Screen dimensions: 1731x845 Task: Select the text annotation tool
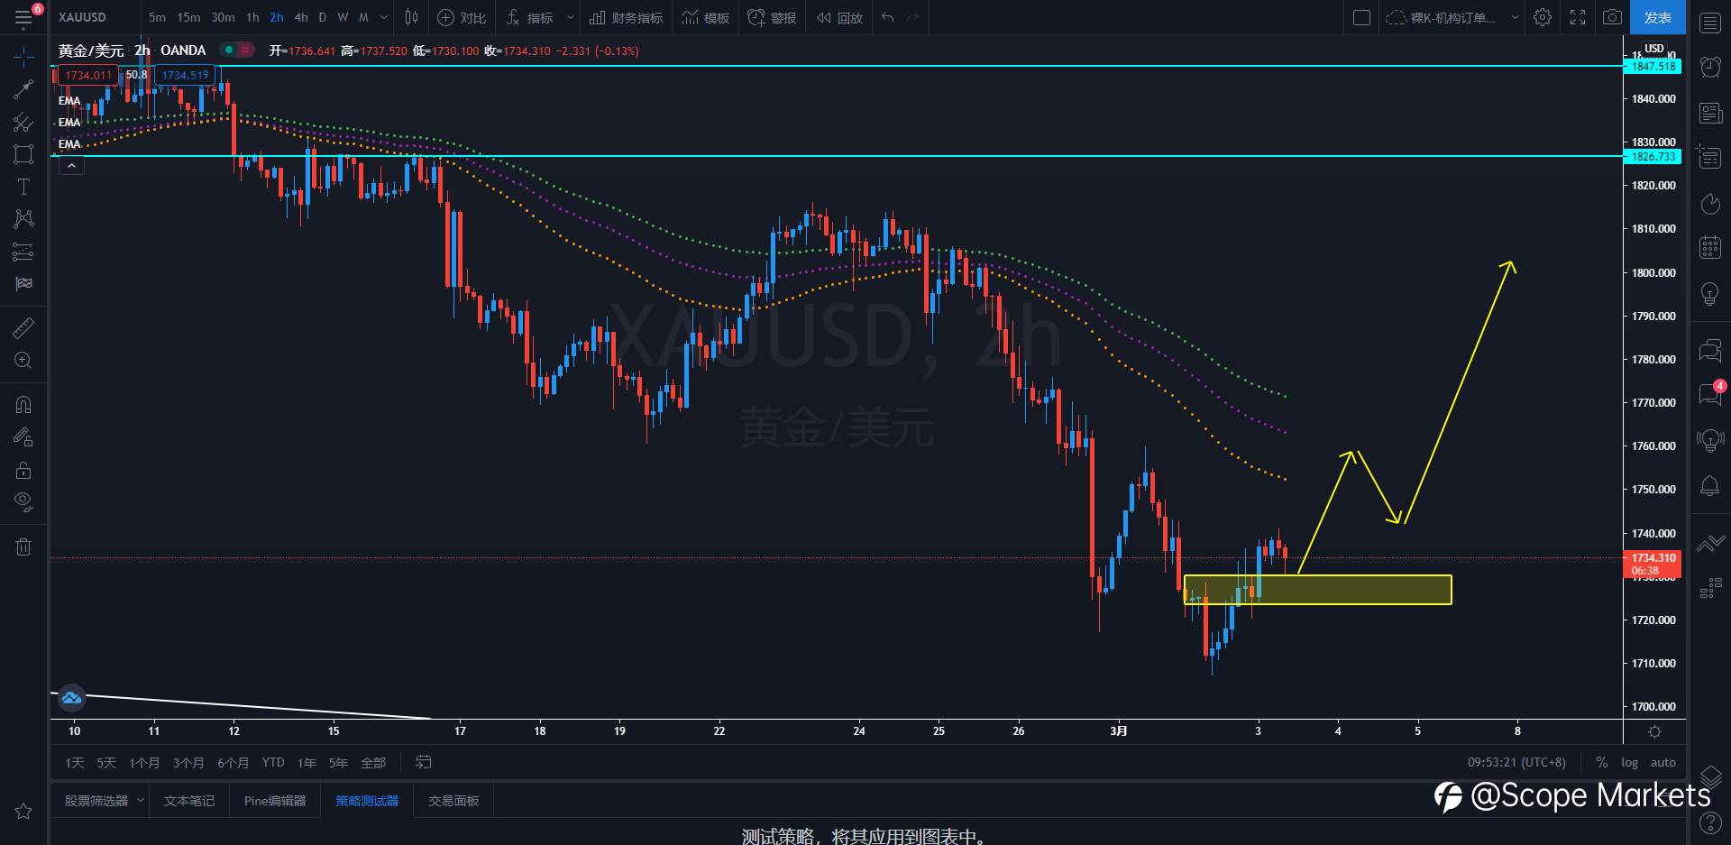[x=23, y=187]
